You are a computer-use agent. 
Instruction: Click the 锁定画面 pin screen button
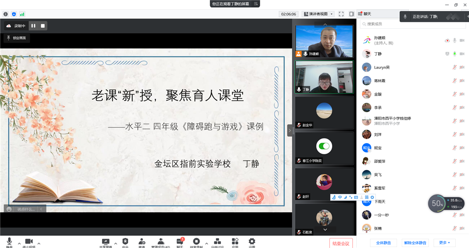click(x=16, y=38)
